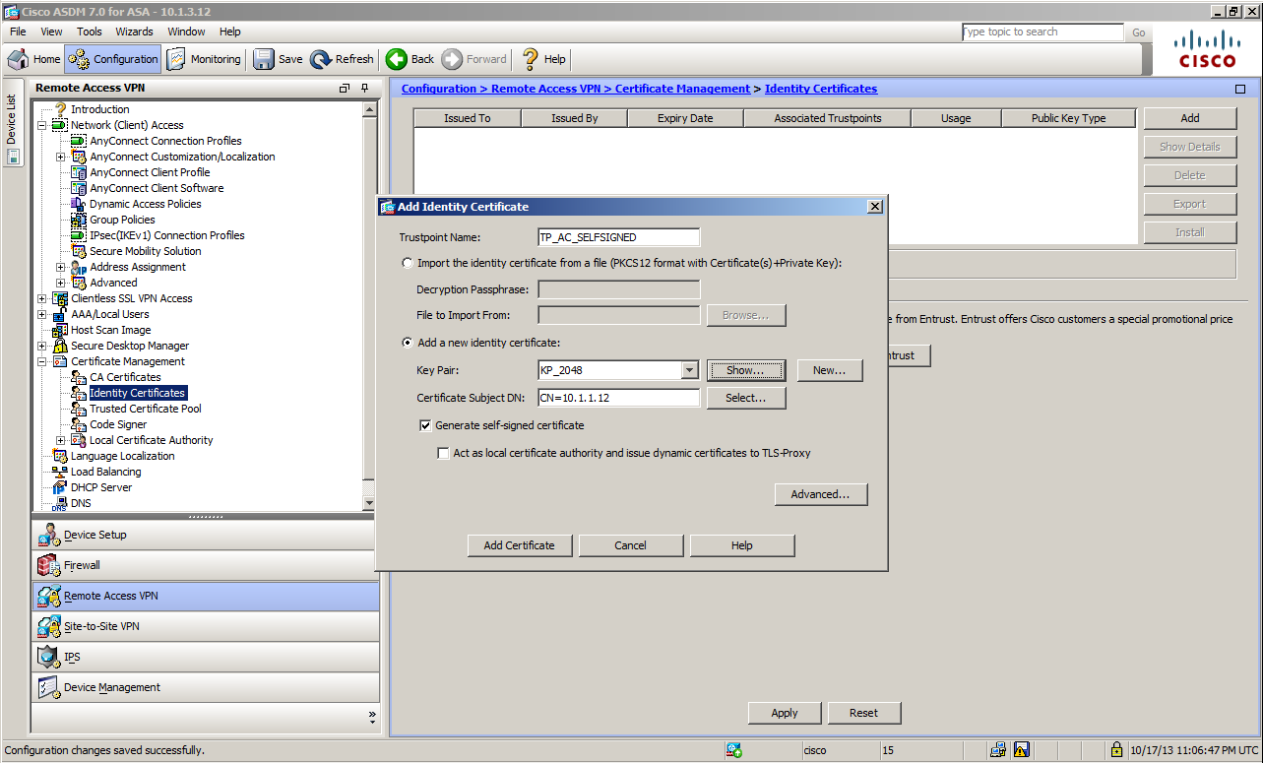The image size is (1263, 763).
Task: Select AnyConnect Client Profile tree item
Action: (150, 172)
